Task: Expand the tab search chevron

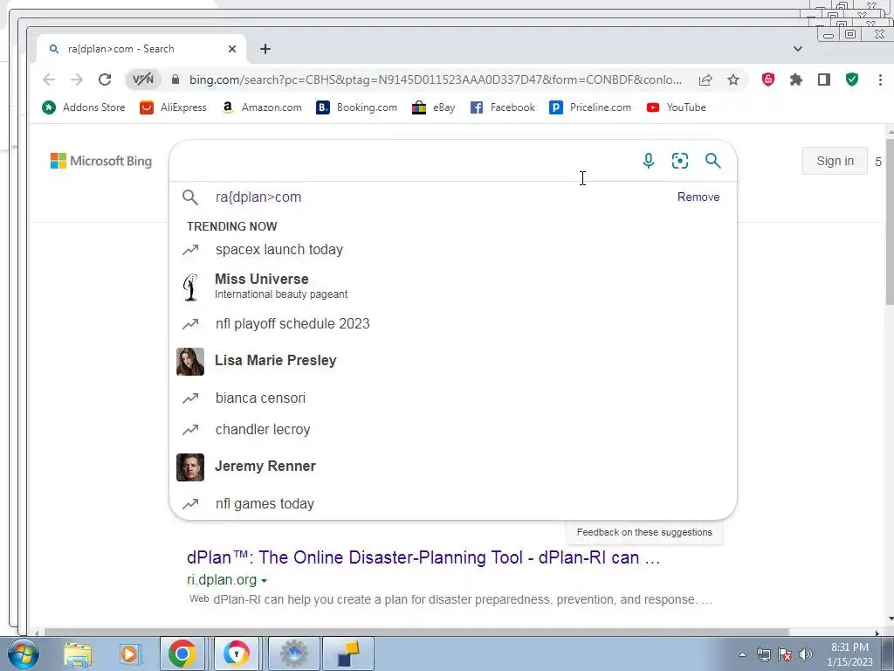Action: [798, 49]
